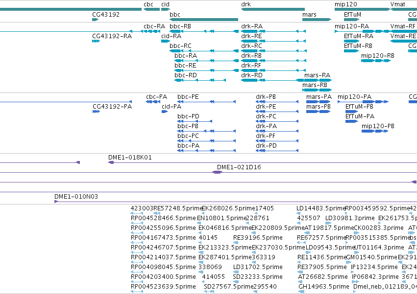Screen dimensions: 417x294
Task: Click EST label RP004255096.5prime
Action: tap(163, 228)
